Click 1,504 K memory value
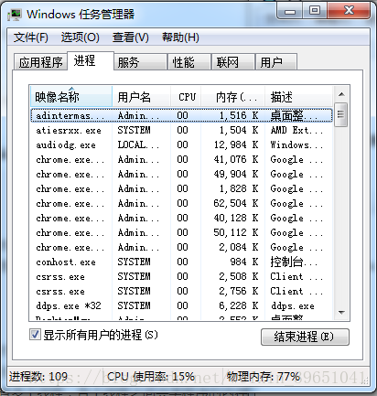This screenshot has width=377, height=396. pos(239,130)
